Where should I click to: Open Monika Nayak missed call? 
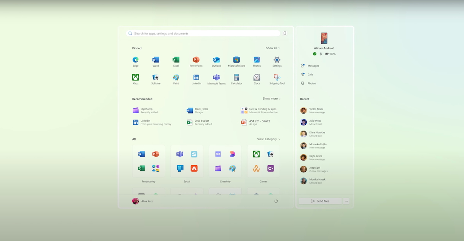313,181
